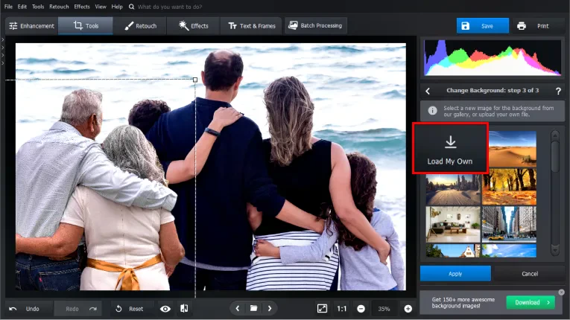
Task: Open the Tools menu in menu bar
Action: pyautogui.click(x=38, y=7)
